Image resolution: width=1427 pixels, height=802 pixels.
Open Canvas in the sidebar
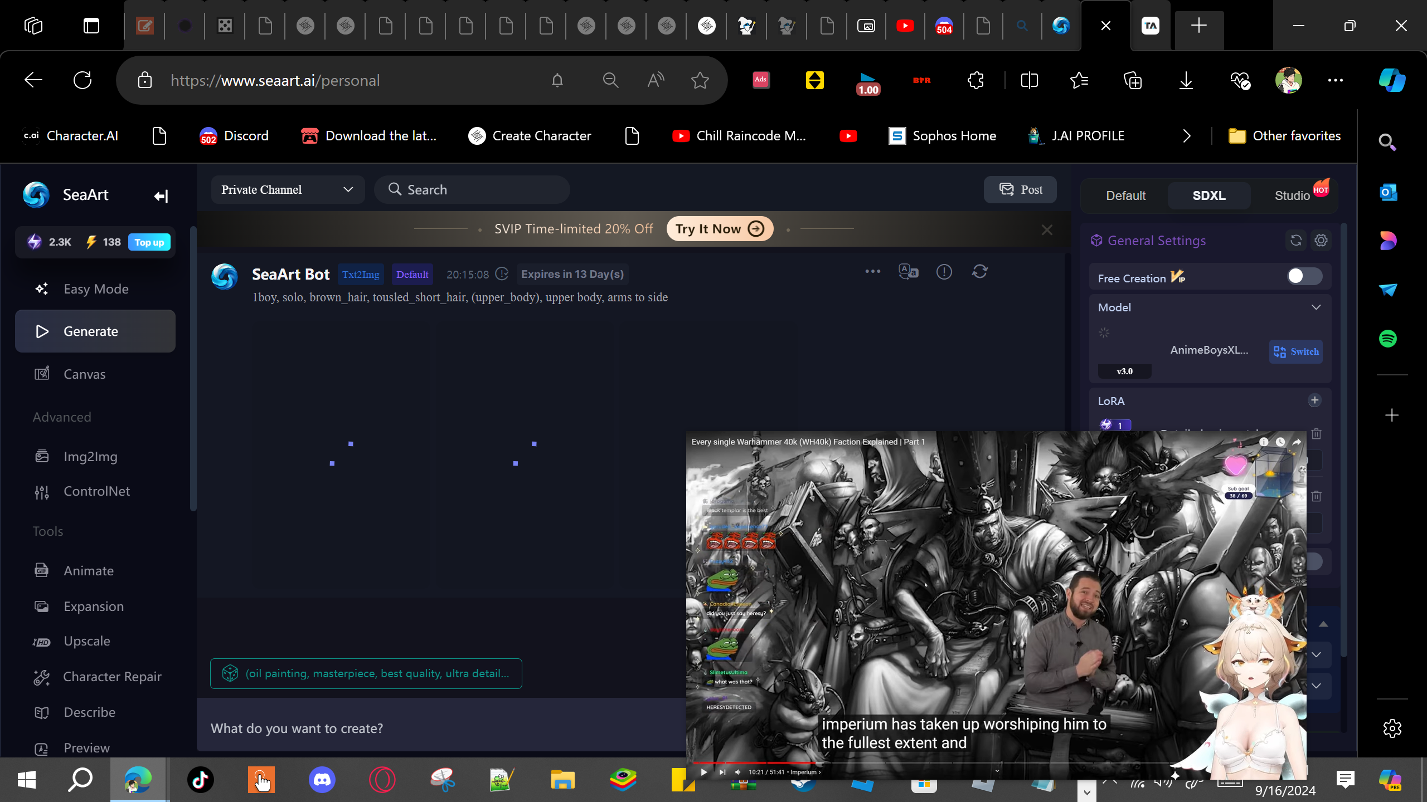coord(95,374)
